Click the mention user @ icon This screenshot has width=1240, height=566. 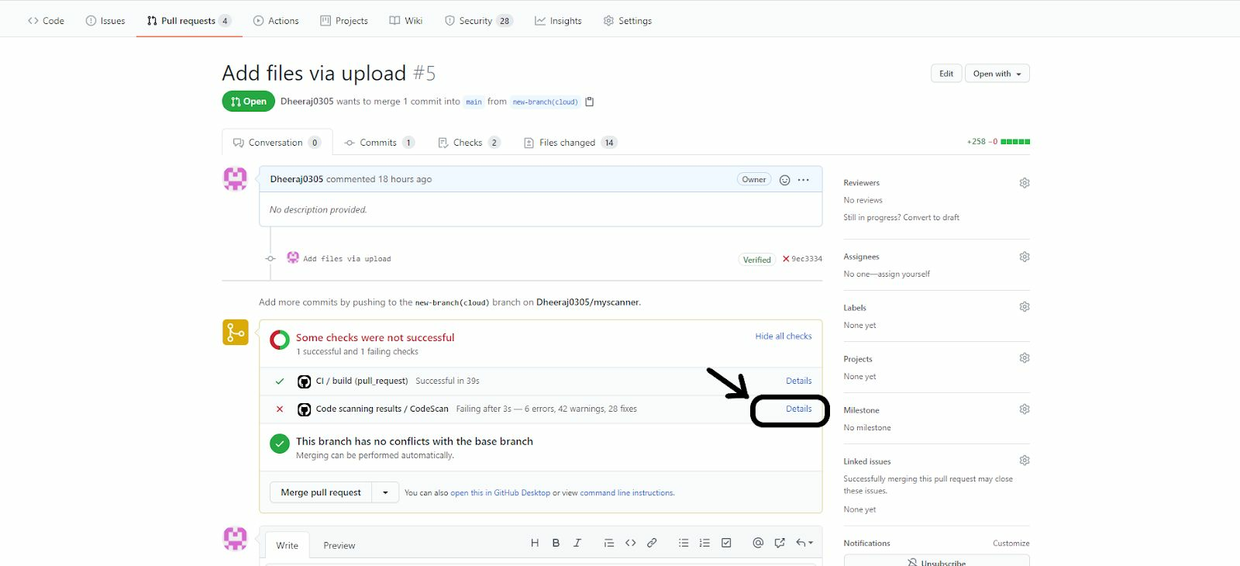(x=758, y=544)
